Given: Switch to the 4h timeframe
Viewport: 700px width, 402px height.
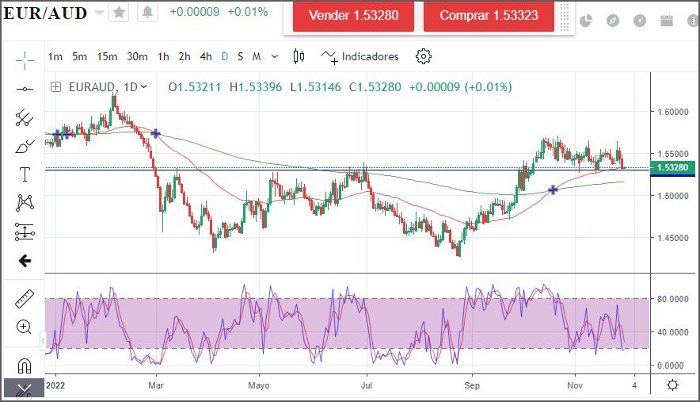Looking at the screenshot, I should point(206,56).
